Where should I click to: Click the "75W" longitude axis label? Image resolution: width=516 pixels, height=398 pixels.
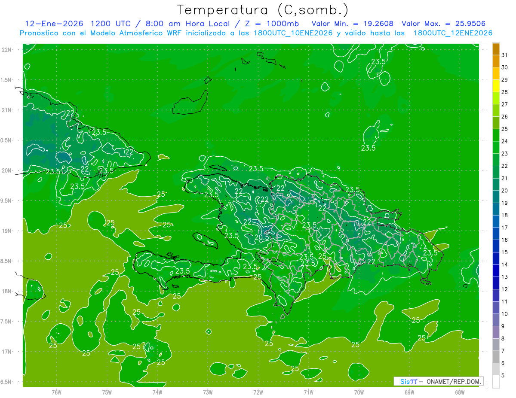click(107, 392)
